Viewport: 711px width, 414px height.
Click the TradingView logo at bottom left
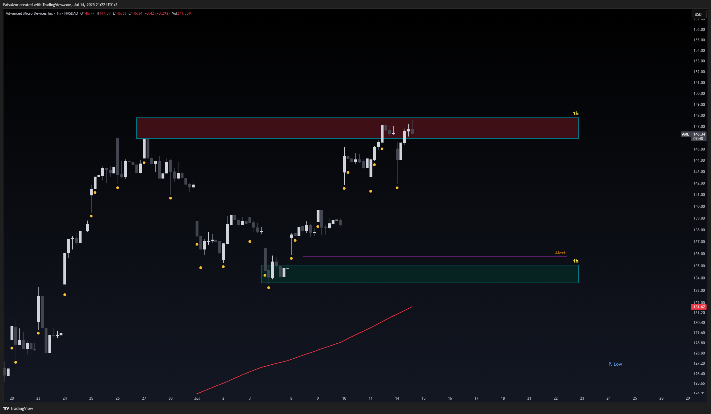(18, 408)
